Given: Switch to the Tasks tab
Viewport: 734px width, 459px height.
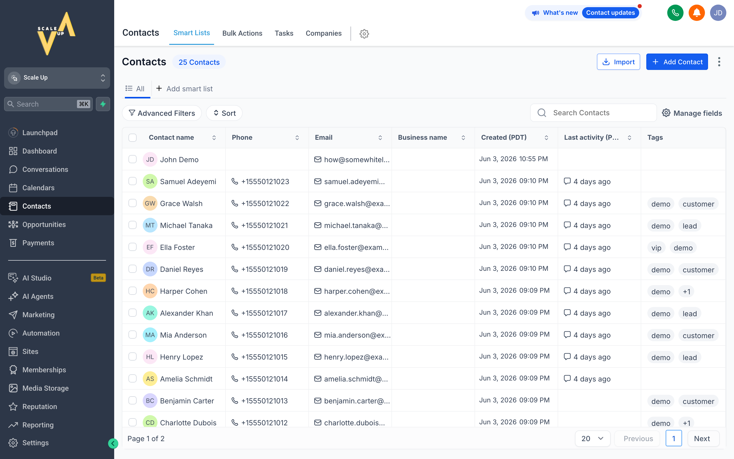Looking at the screenshot, I should (x=284, y=33).
